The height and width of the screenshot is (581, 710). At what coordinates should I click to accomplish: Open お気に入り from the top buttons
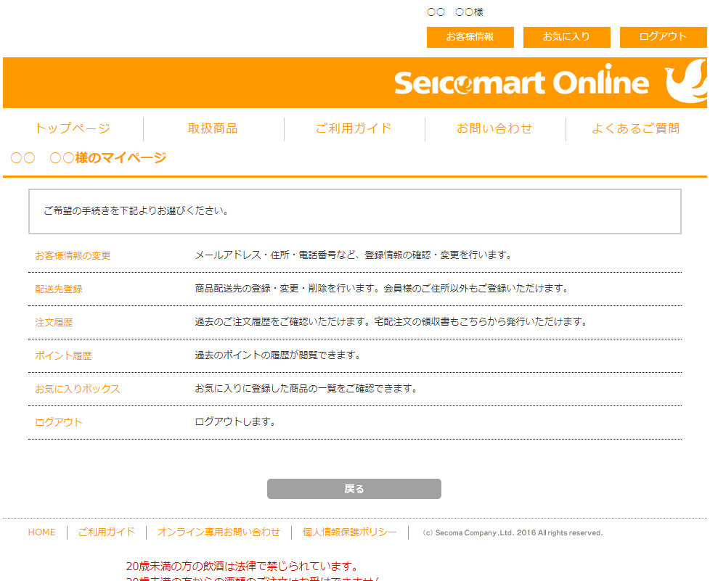tap(566, 37)
